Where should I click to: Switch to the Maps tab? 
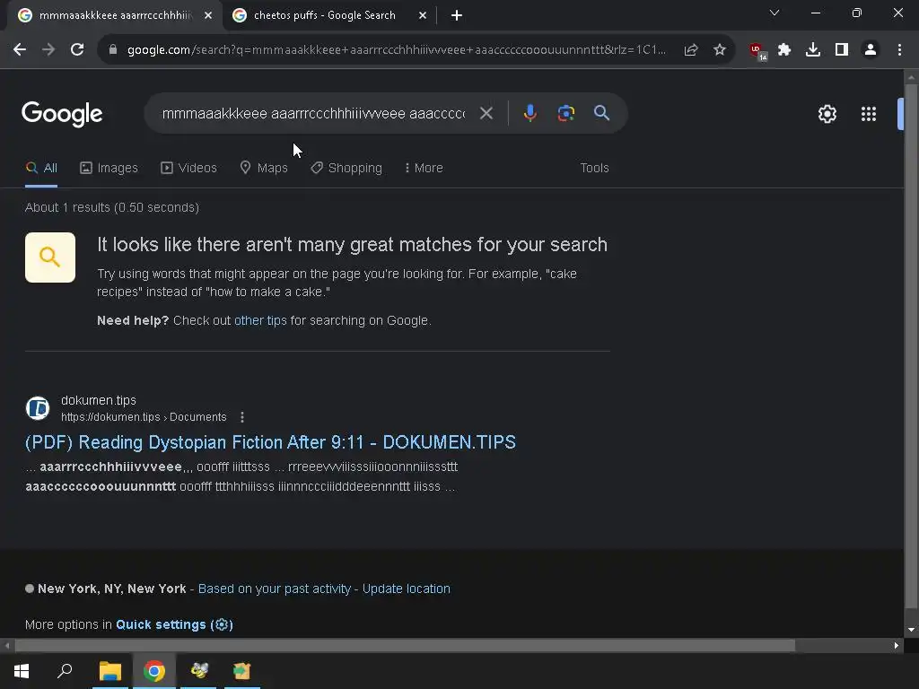[264, 168]
